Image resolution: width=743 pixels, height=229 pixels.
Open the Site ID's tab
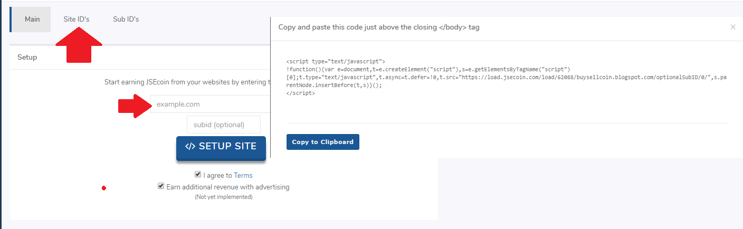click(77, 20)
